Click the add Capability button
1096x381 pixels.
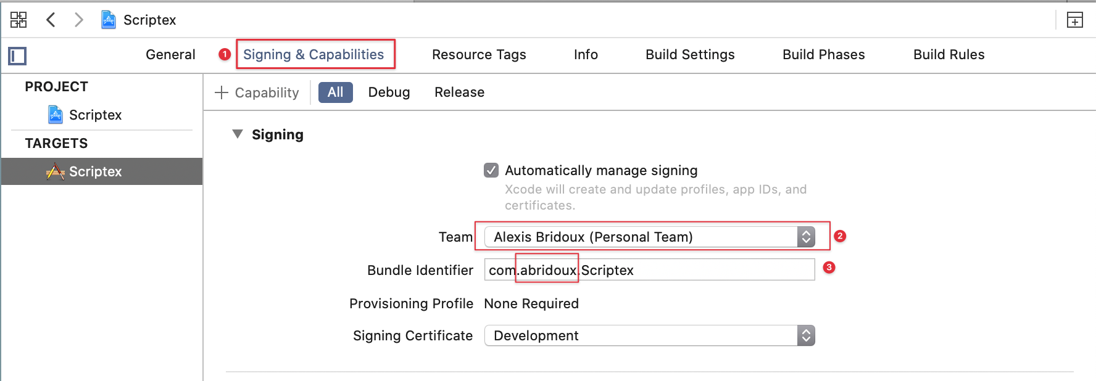(x=257, y=92)
